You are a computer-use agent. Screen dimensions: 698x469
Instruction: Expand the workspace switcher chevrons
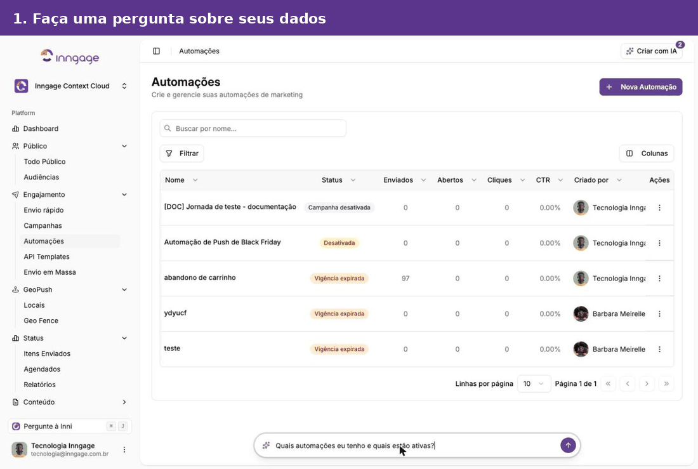pyautogui.click(x=124, y=86)
